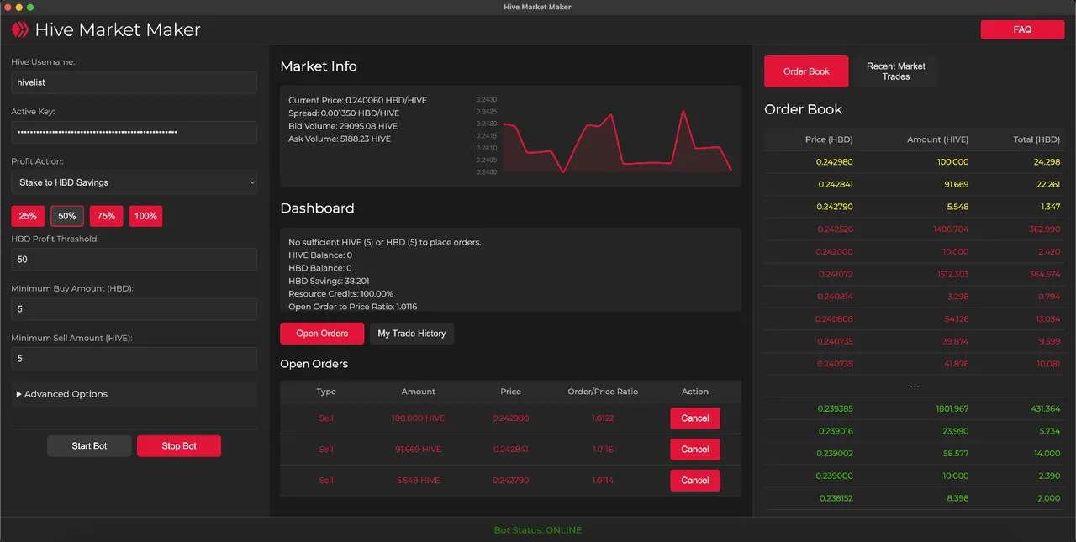Maximize the window with green button
This screenshot has height=542, width=1076.
click(30, 7)
